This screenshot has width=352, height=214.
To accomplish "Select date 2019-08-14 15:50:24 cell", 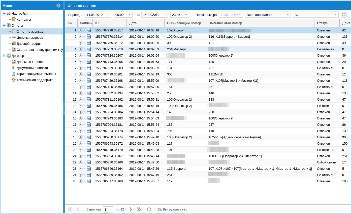I will click(144, 131).
